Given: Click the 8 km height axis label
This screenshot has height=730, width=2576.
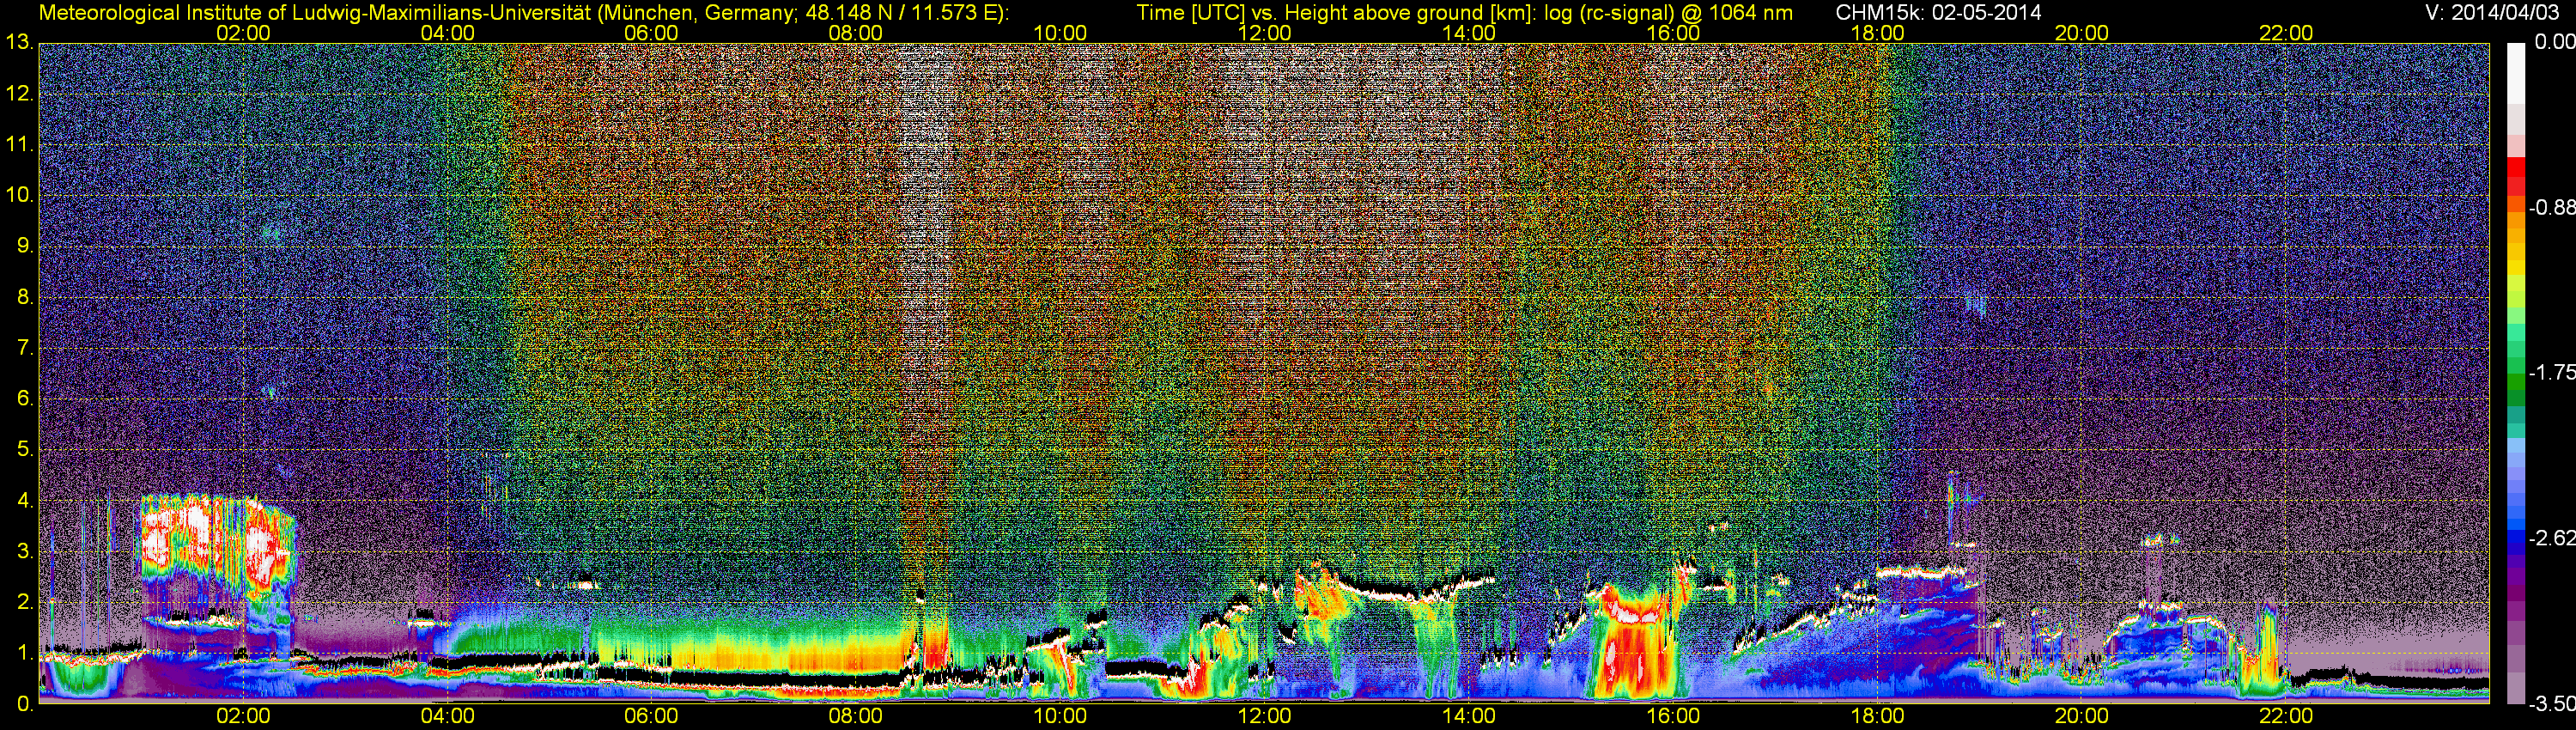Looking at the screenshot, I should (x=25, y=297).
